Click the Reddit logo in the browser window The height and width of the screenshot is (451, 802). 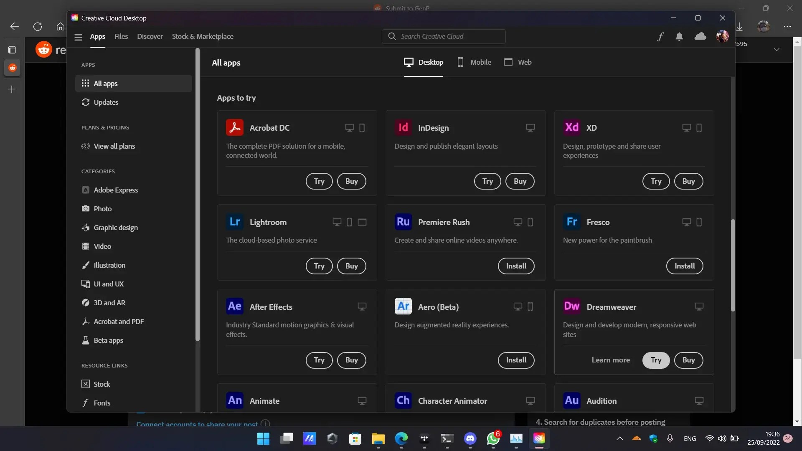coord(44,50)
